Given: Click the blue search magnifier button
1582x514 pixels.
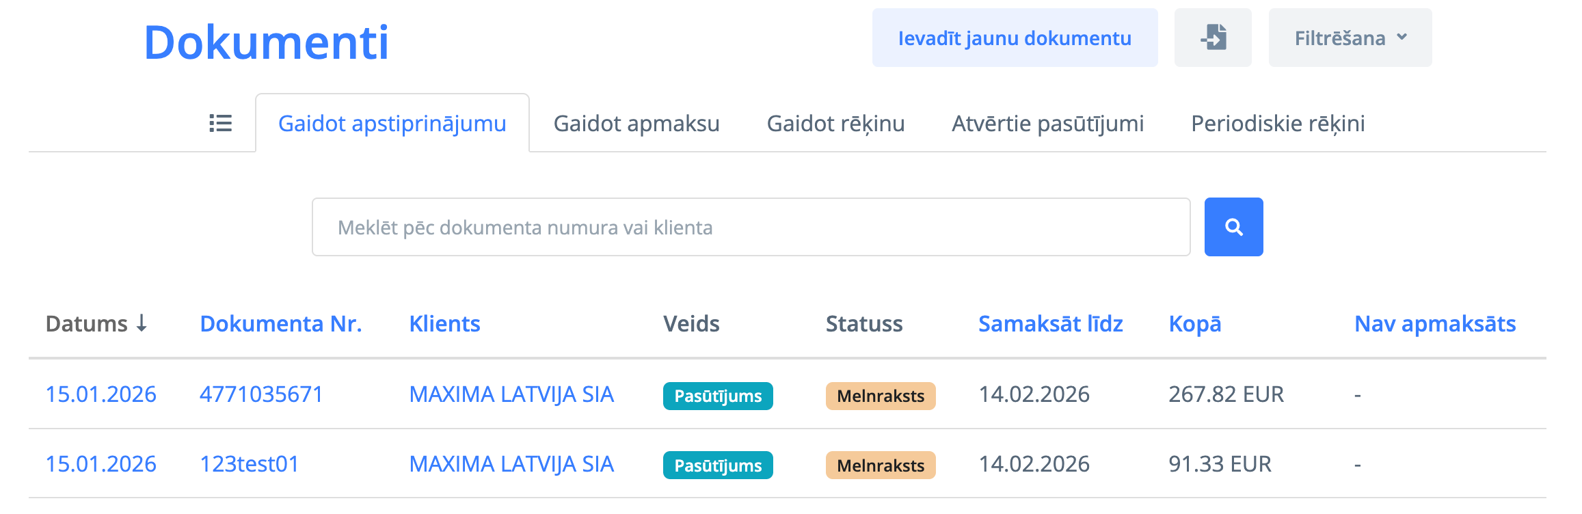Looking at the screenshot, I should click(1233, 227).
